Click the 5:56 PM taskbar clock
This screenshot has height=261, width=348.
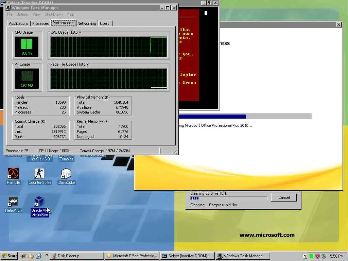336,256
